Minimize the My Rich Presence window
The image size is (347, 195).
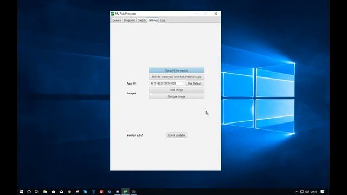point(196,14)
